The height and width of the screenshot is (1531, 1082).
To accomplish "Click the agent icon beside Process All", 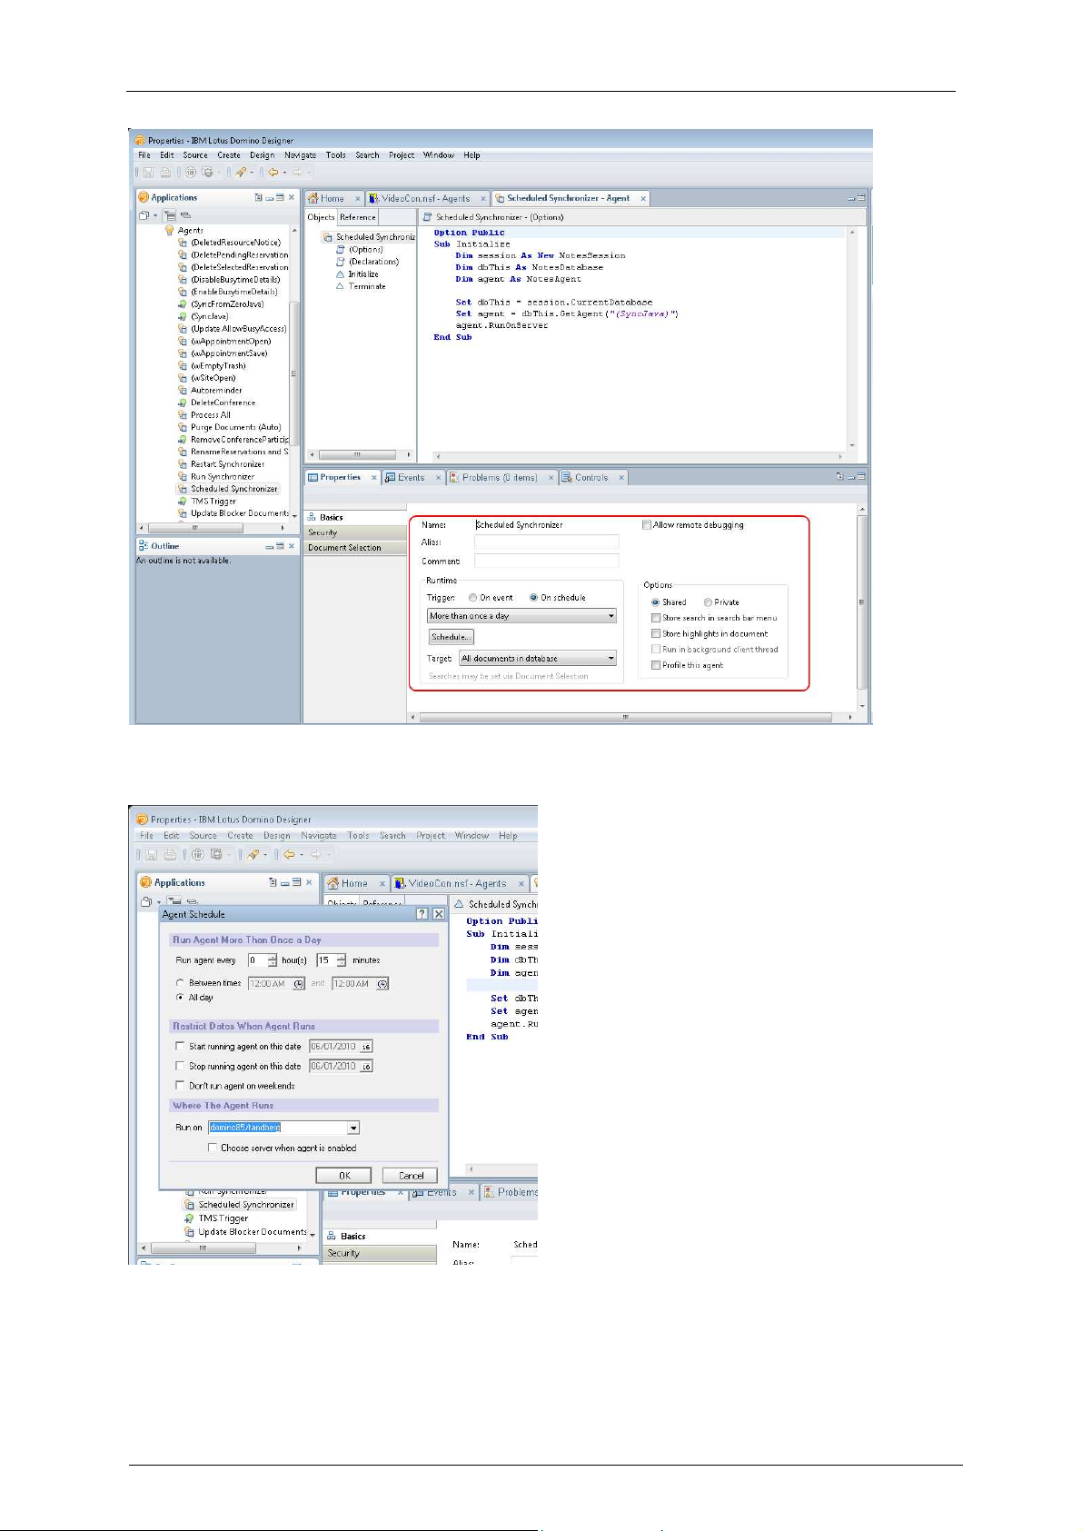I will (183, 415).
